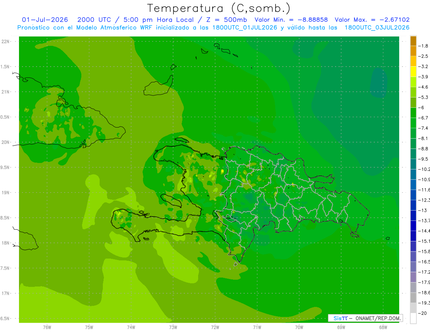Click the "-8.1" color scale value

coord(424,138)
